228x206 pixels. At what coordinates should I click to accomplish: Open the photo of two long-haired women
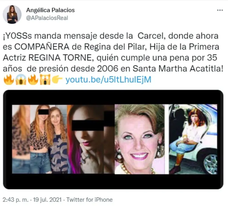(x=48, y=139)
